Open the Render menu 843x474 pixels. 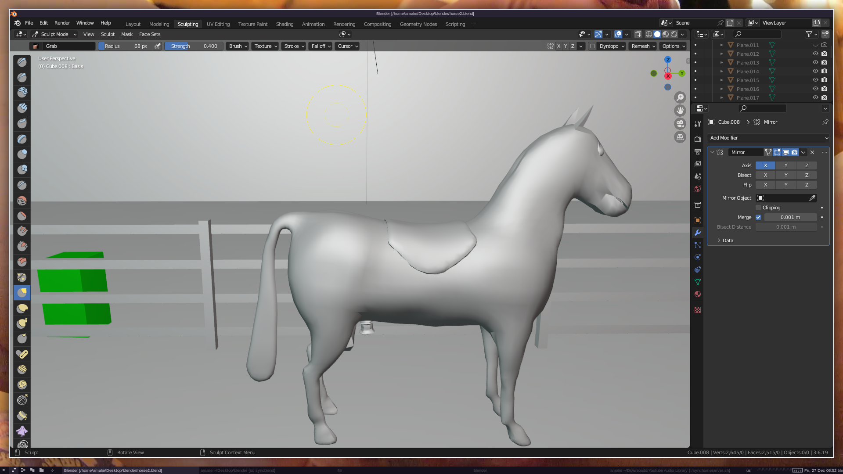[62, 23]
